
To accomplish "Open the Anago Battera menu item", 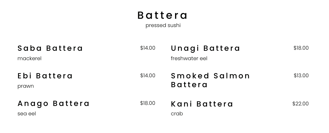I will click(54, 103).
